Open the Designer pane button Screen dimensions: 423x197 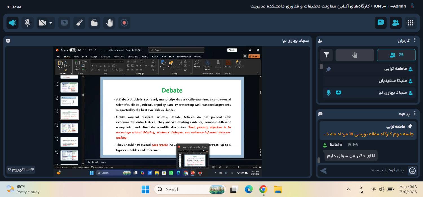239,64
